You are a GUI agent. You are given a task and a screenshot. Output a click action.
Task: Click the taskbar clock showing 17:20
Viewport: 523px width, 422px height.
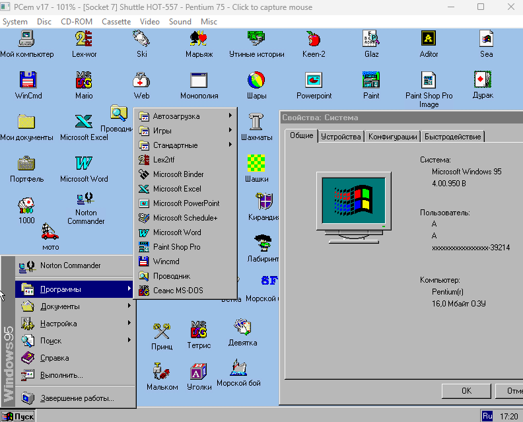509,416
